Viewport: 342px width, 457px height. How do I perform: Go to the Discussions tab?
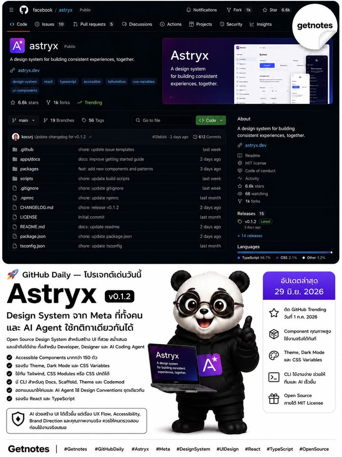[x=137, y=24]
